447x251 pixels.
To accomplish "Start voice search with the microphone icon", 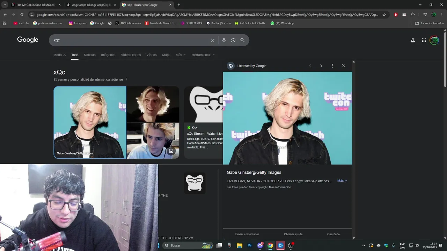I will tap(224, 40).
